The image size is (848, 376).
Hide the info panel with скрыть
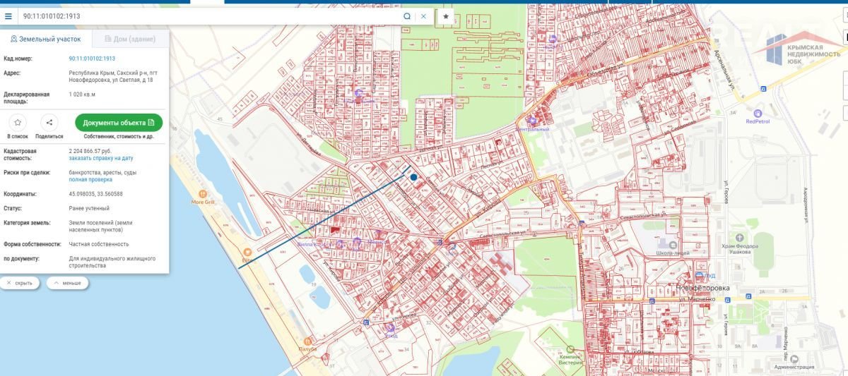tap(20, 283)
